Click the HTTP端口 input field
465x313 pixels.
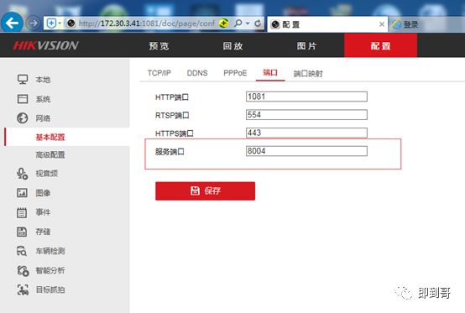pos(306,97)
